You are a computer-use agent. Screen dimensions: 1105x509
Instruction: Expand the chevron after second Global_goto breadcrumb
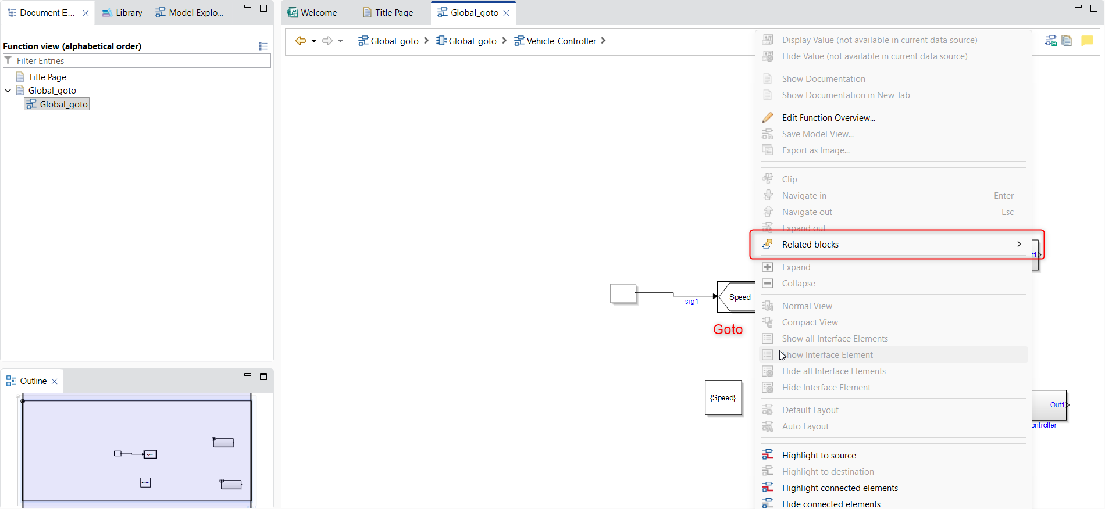[504, 41]
